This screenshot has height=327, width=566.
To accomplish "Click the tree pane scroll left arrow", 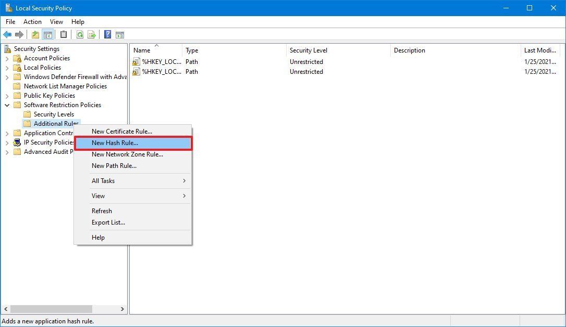I will coord(6,309).
